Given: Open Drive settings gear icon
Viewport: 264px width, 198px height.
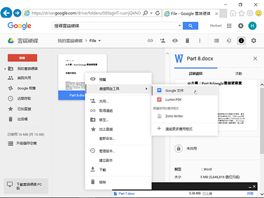Looking at the screenshot, I should click(x=253, y=41).
